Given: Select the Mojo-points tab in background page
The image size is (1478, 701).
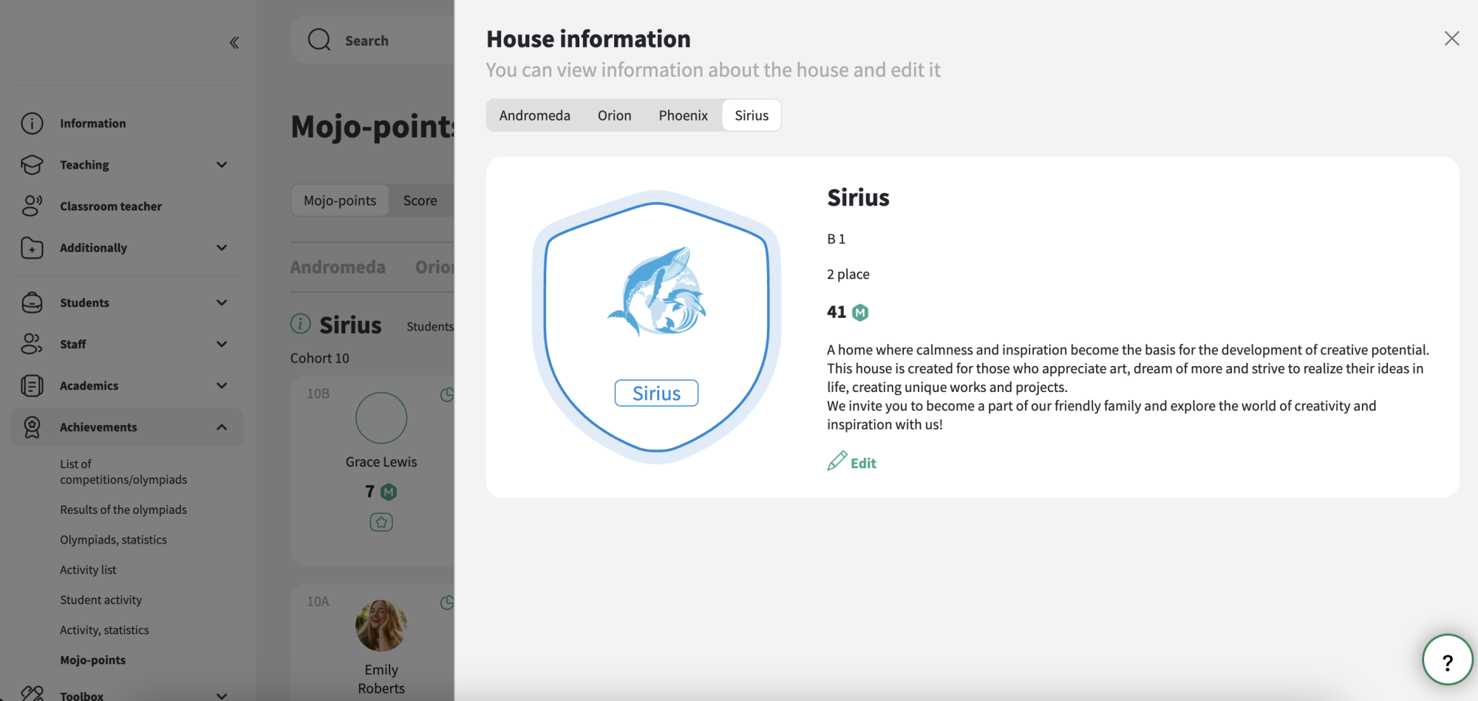Looking at the screenshot, I should click(340, 200).
